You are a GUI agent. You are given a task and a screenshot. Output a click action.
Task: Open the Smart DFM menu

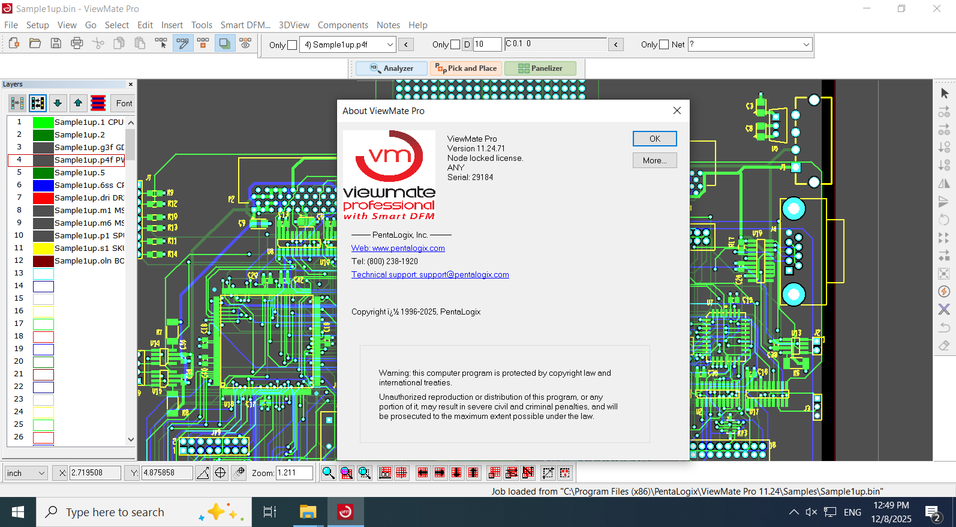pyautogui.click(x=245, y=25)
